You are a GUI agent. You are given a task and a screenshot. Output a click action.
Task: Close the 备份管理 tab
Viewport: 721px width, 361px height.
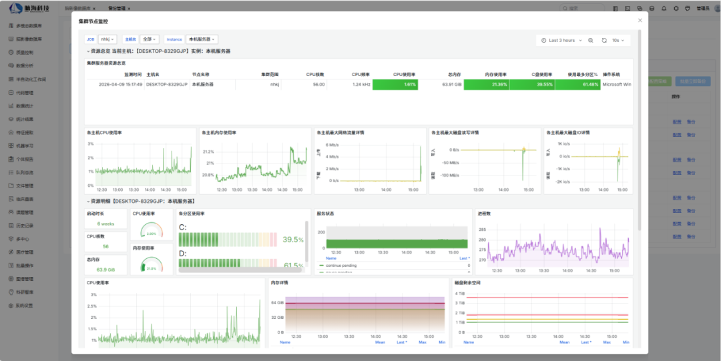(x=130, y=8)
